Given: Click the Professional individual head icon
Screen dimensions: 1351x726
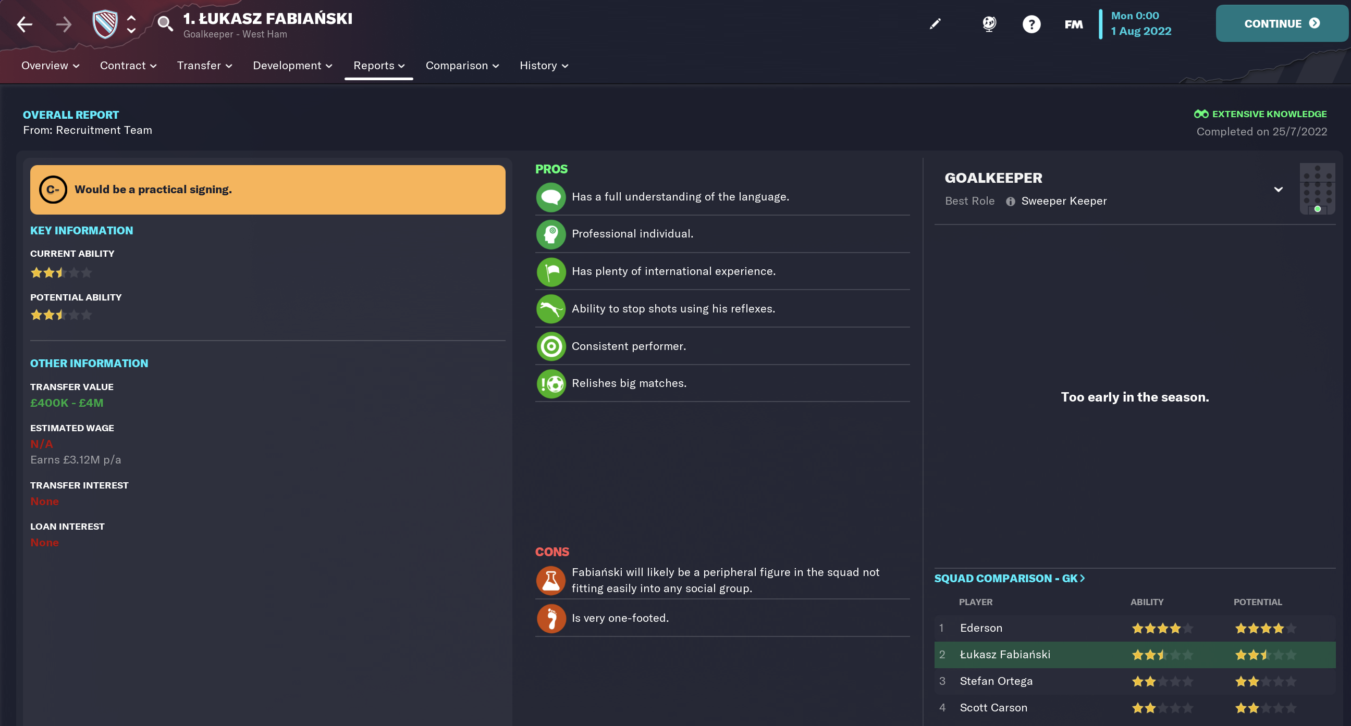Looking at the screenshot, I should pos(551,234).
